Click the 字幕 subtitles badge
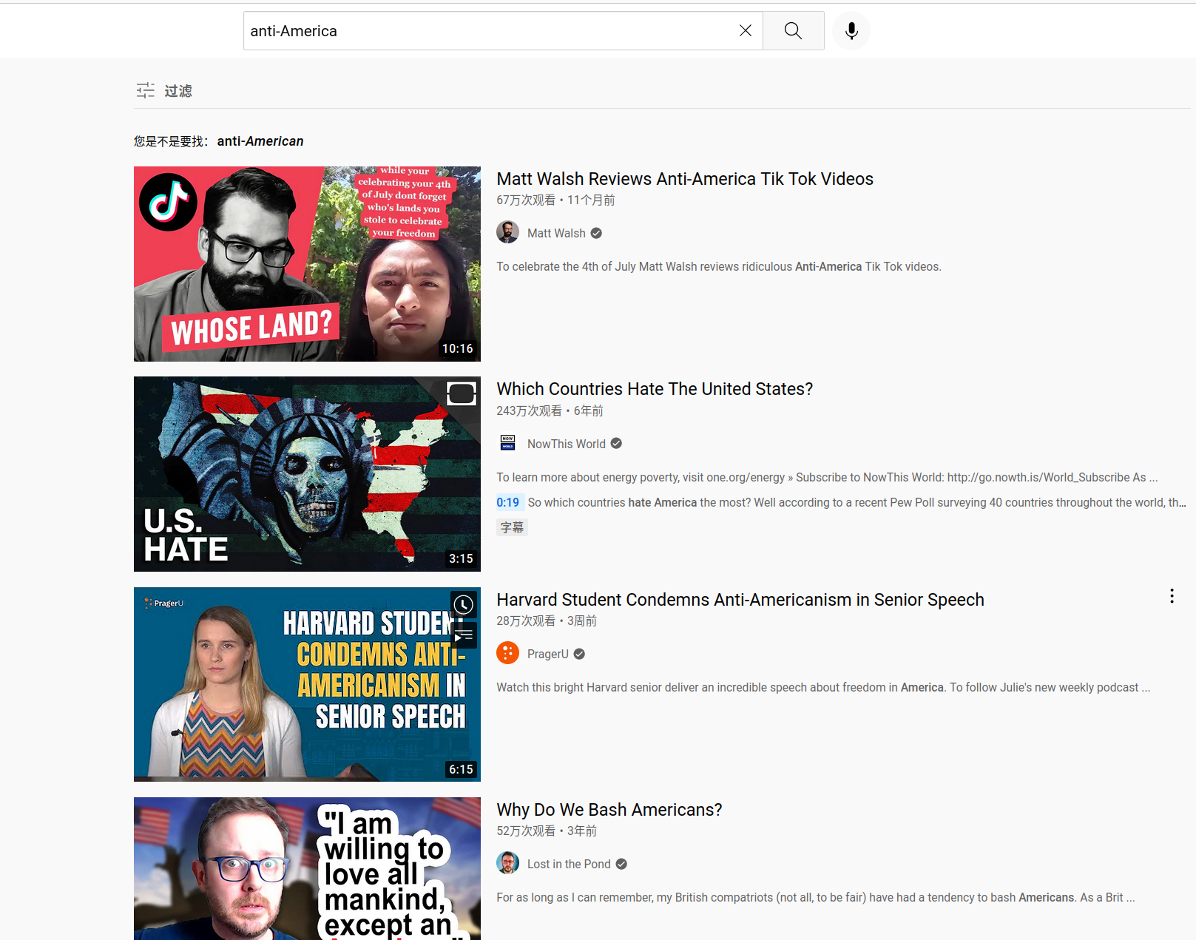The image size is (1196, 940). pyautogui.click(x=512, y=527)
